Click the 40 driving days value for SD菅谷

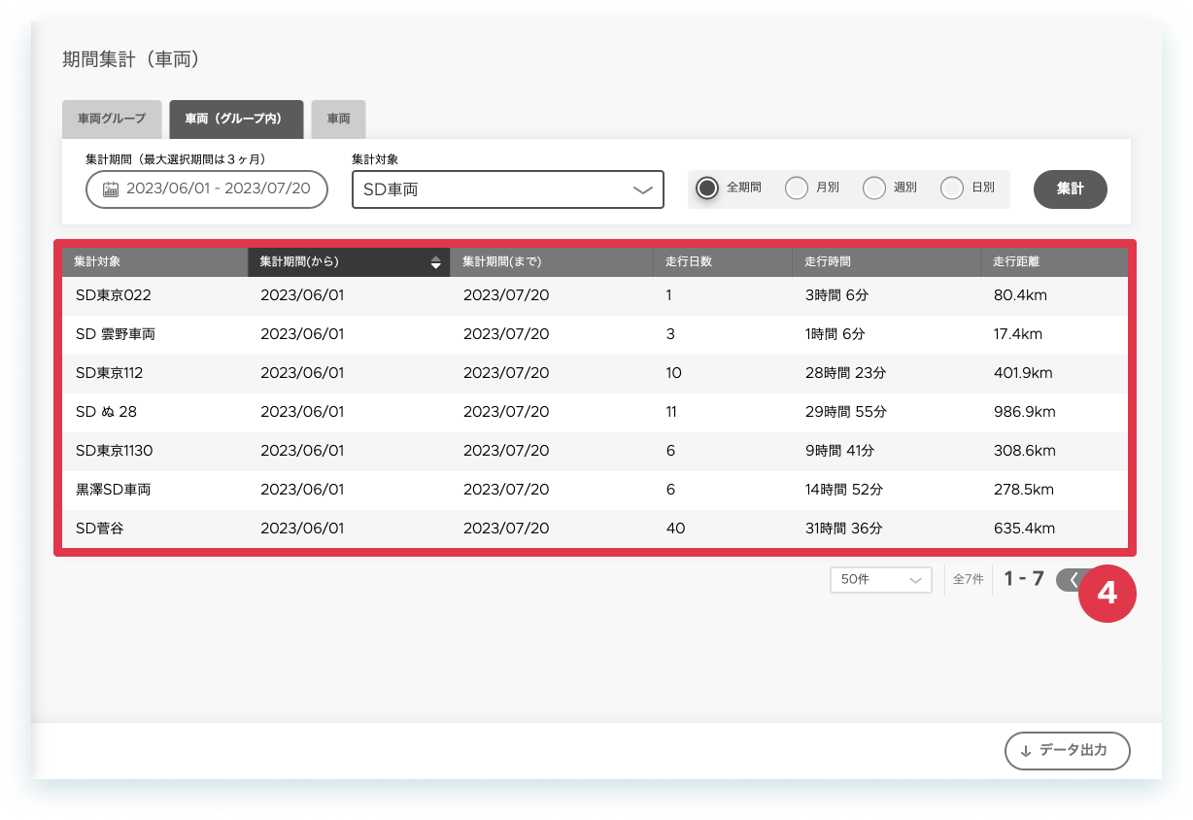(x=675, y=529)
